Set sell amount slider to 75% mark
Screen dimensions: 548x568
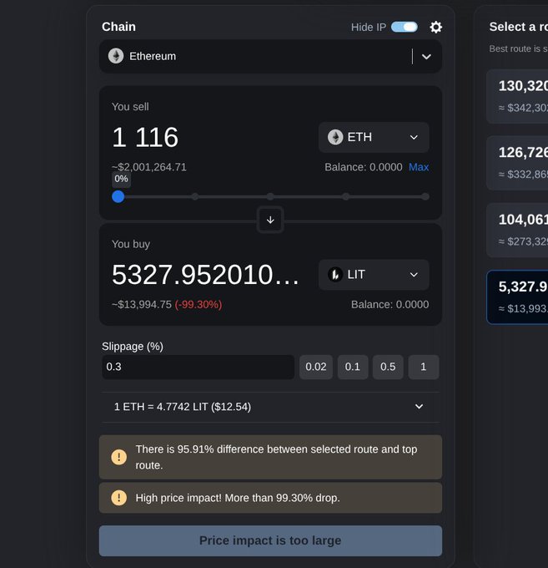[346, 196]
